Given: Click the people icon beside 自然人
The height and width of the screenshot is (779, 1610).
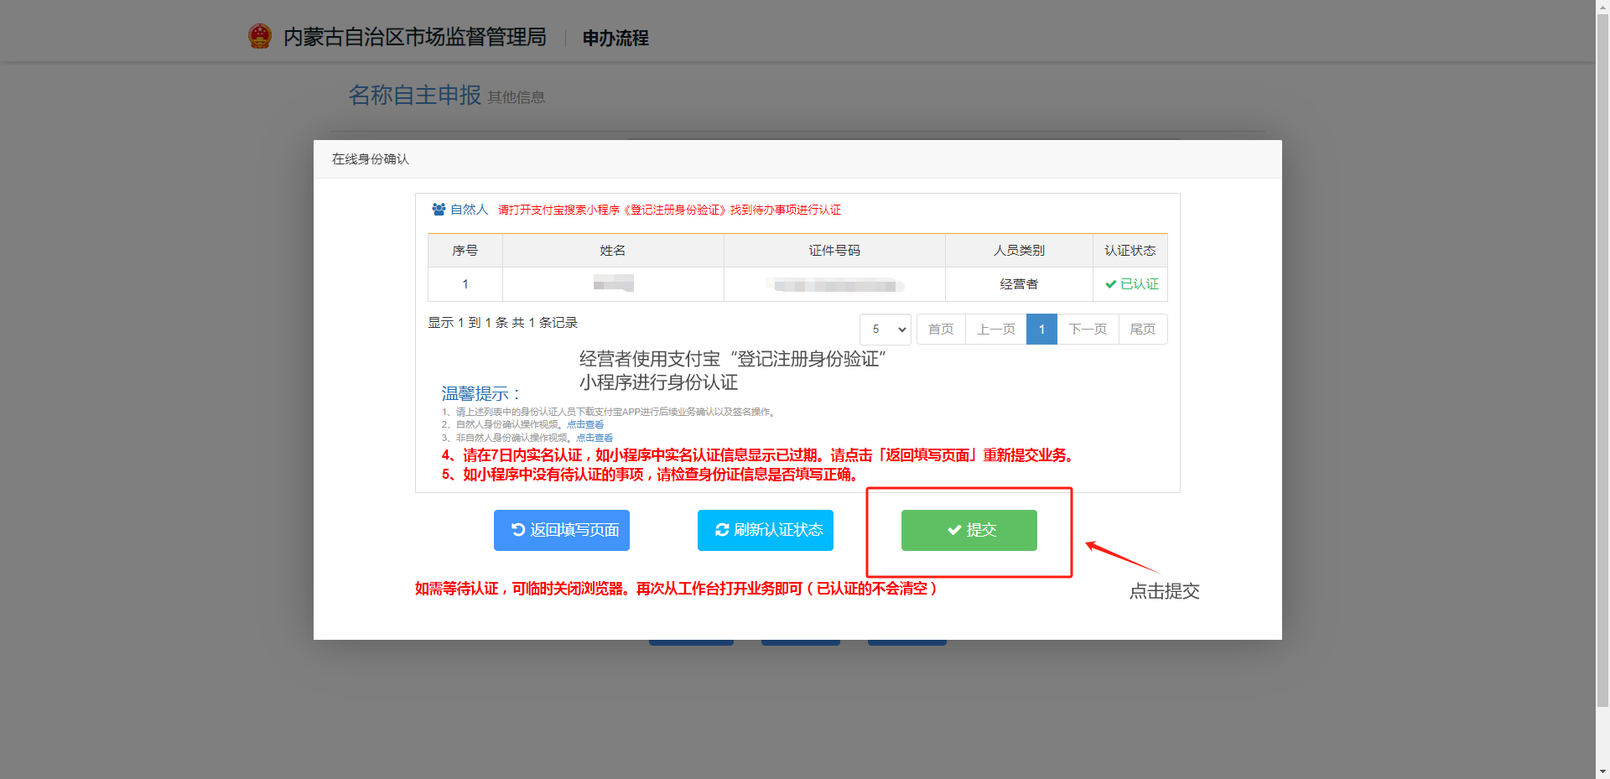Looking at the screenshot, I should 439,210.
